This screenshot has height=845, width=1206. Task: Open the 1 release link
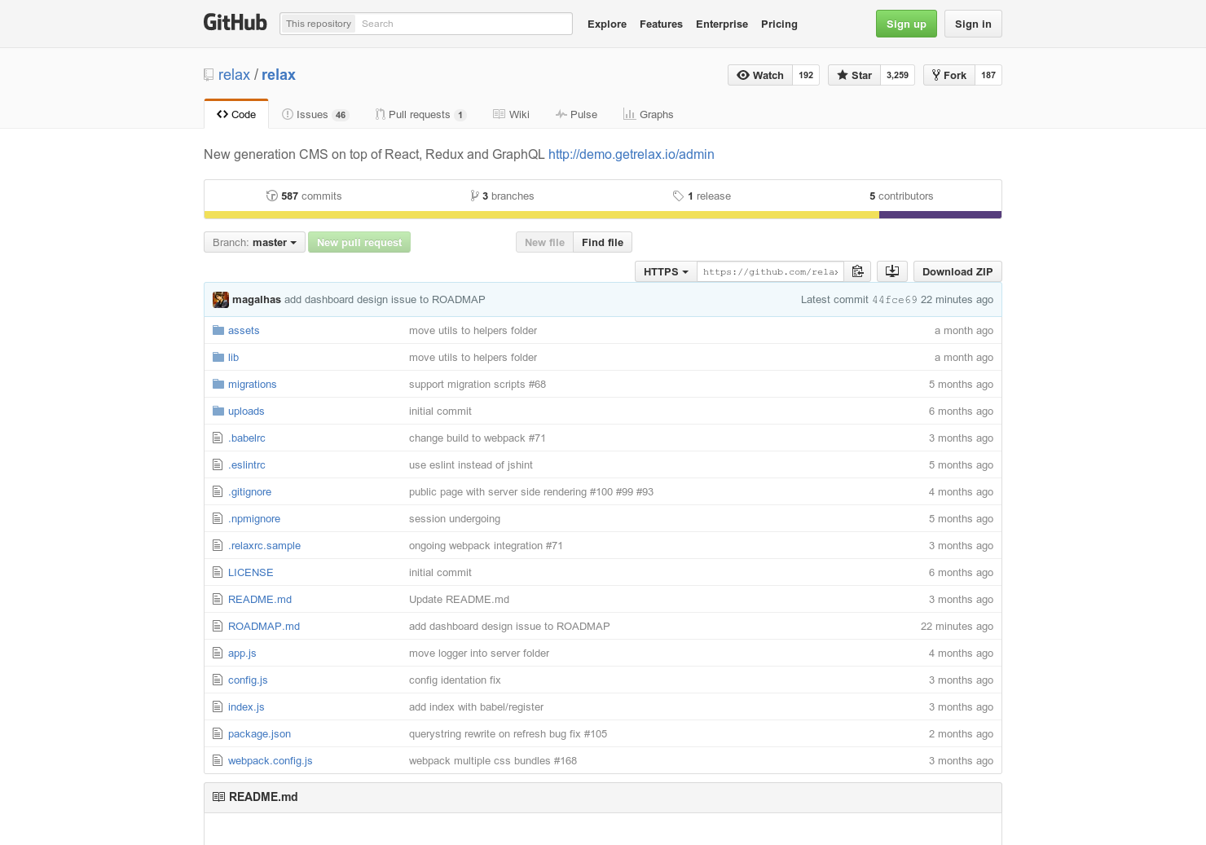[702, 196]
